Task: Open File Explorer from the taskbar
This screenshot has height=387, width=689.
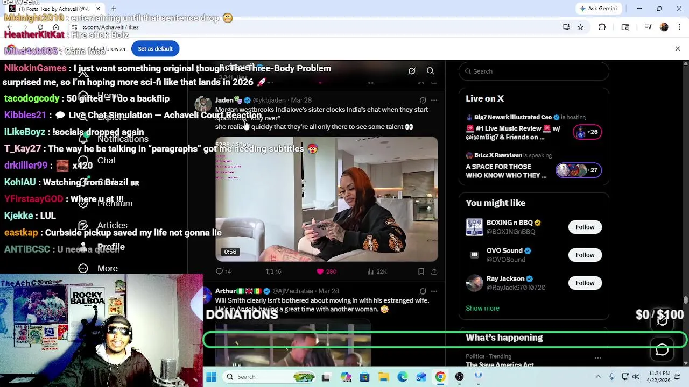Action: pos(383,377)
